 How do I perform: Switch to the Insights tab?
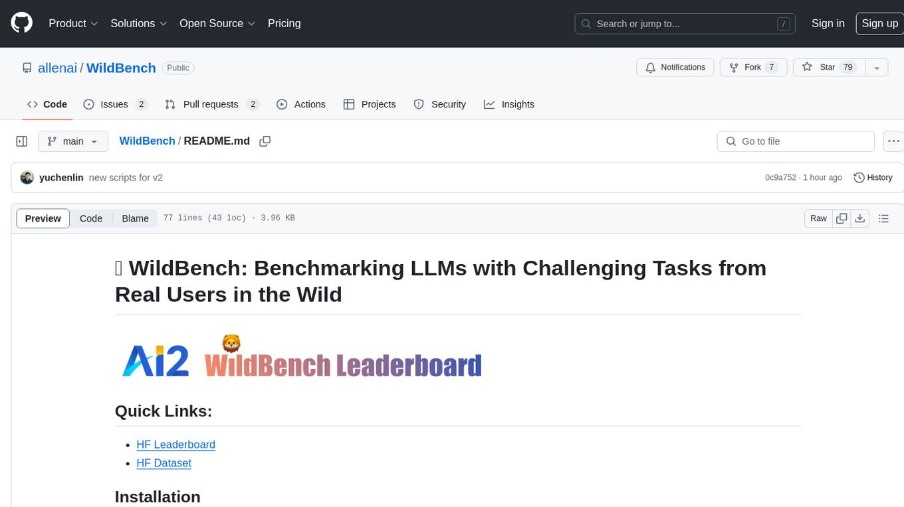(509, 104)
